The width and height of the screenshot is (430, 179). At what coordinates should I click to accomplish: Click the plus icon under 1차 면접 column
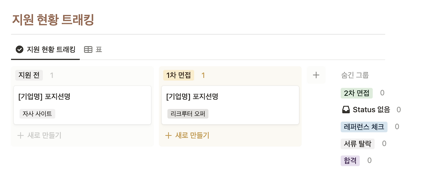pos(168,135)
